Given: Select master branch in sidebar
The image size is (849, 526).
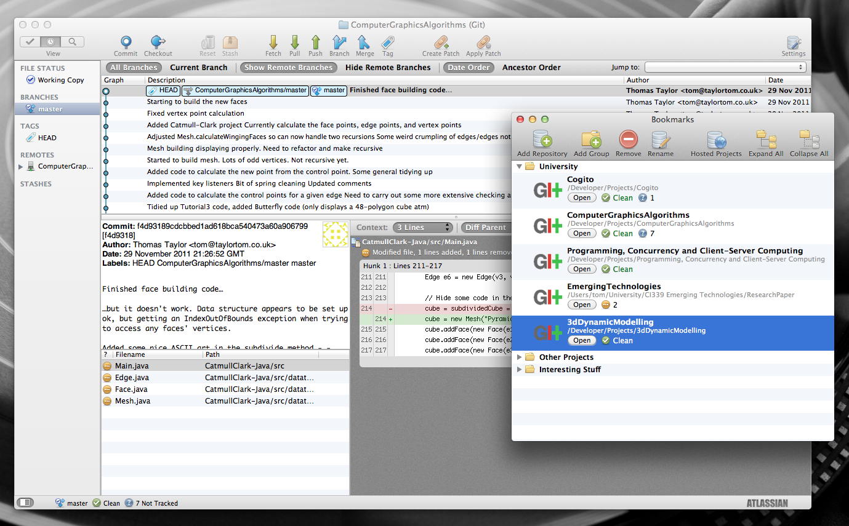Looking at the screenshot, I should tap(57, 109).
